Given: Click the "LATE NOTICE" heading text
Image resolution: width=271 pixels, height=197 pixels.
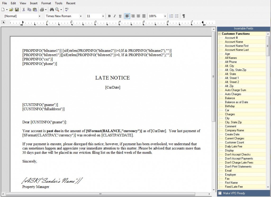Looking at the screenshot, I should point(112,78).
